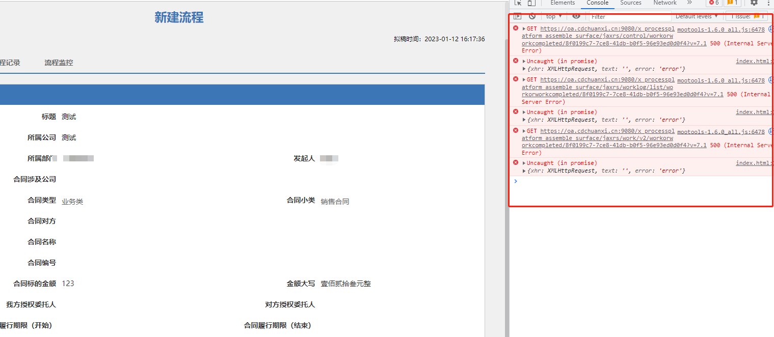The image size is (774, 337).
Task: Expand the first GET 500 error entry
Action: pos(523,29)
